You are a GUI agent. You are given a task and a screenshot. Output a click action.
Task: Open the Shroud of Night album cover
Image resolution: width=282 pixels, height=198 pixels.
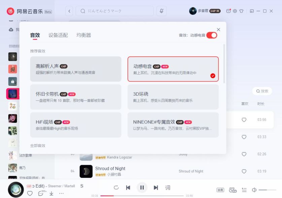(86, 171)
